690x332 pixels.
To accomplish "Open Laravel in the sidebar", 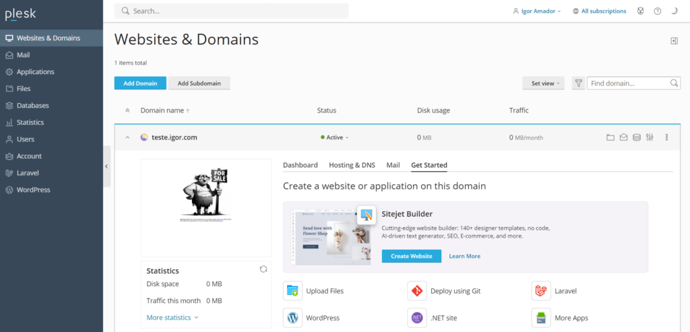I will click(x=51, y=173).
